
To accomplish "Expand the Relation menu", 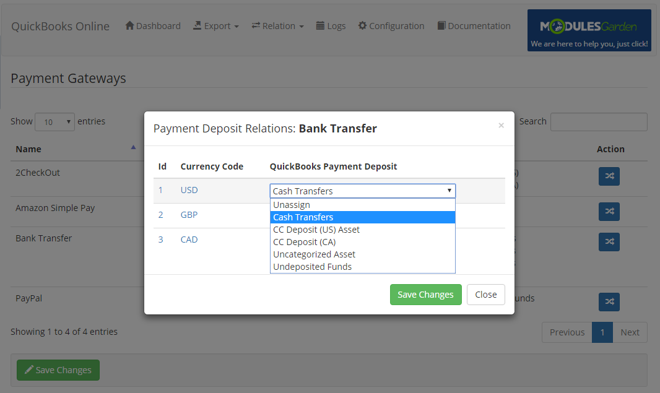I will tap(277, 26).
